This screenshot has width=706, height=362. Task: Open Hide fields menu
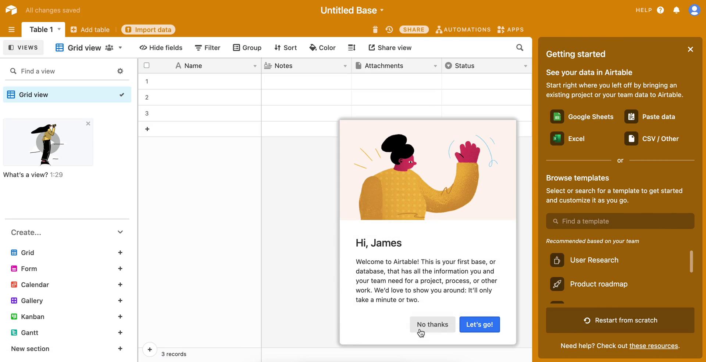161,48
